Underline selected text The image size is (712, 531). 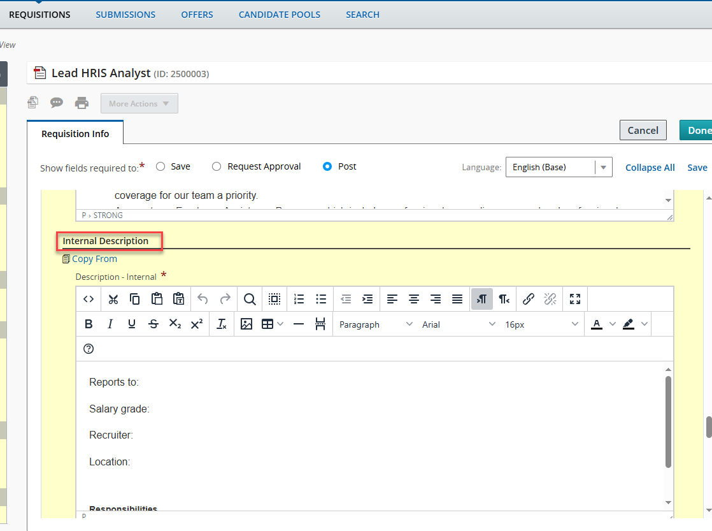[132, 324]
